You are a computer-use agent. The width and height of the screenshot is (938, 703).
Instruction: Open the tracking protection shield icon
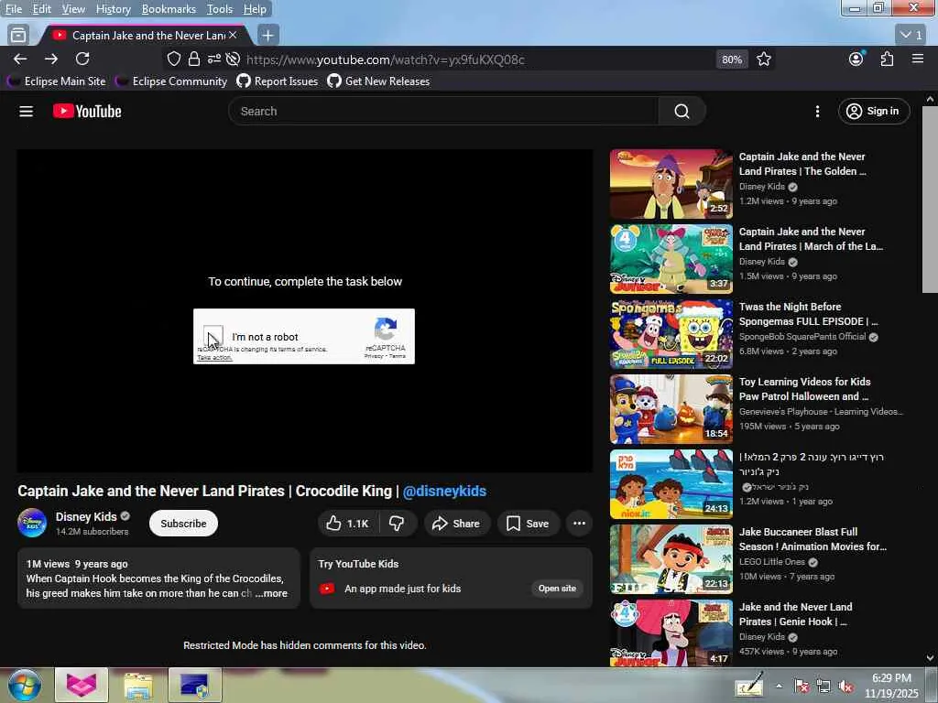coord(173,59)
